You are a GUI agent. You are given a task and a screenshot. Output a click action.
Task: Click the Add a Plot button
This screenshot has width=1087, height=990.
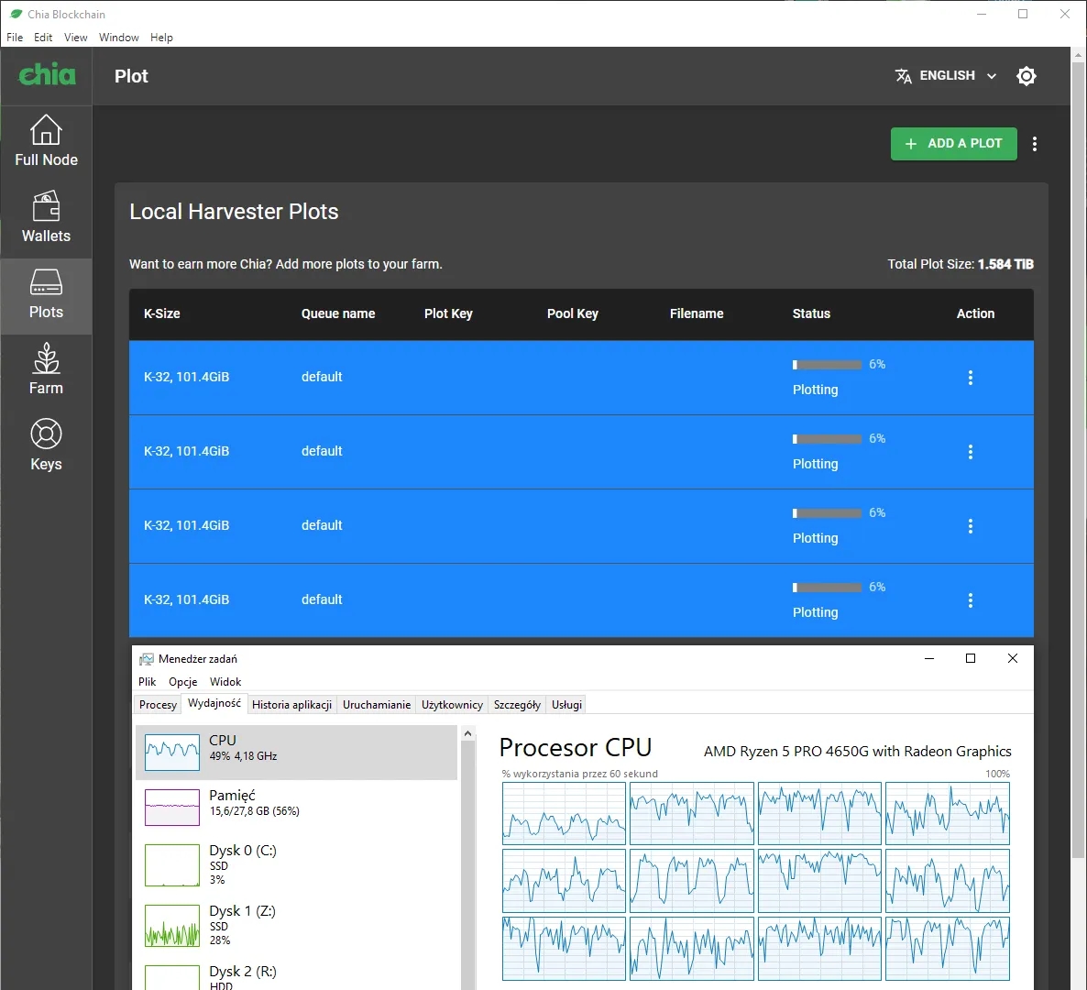click(953, 144)
